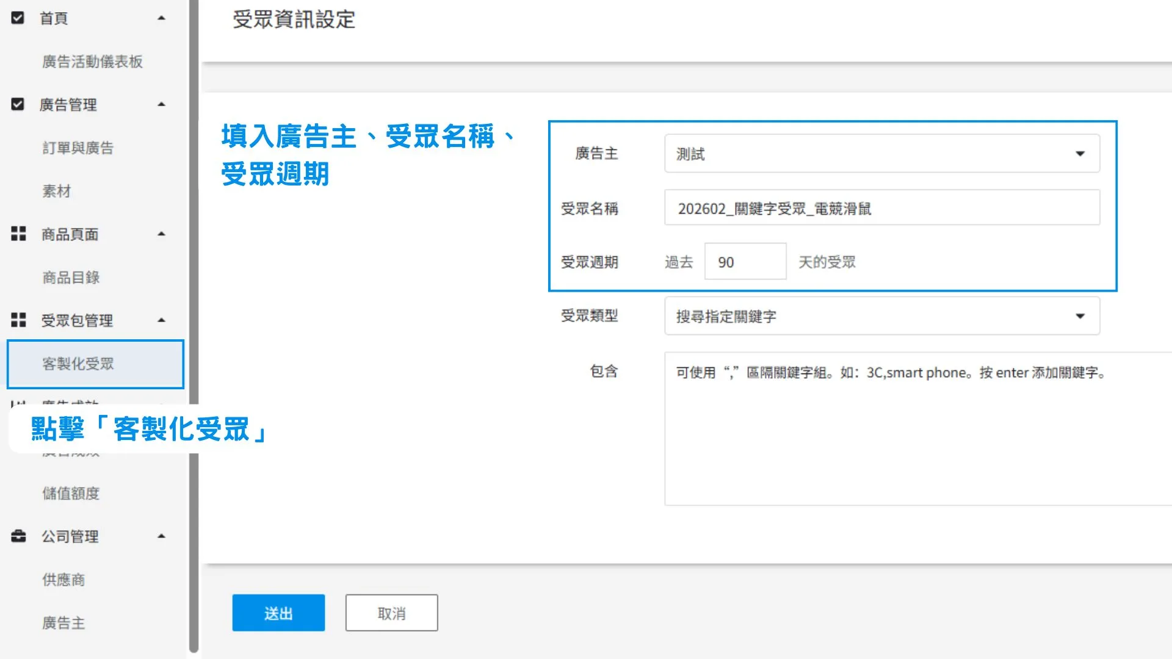Open the 廣告活動儀表板 menu item
1172x659 pixels.
(x=92, y=61)
